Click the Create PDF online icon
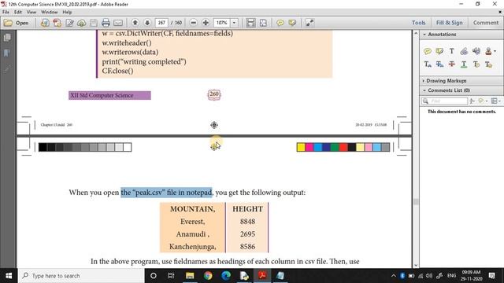The image size is (504, 283). (x=45, y=23)
